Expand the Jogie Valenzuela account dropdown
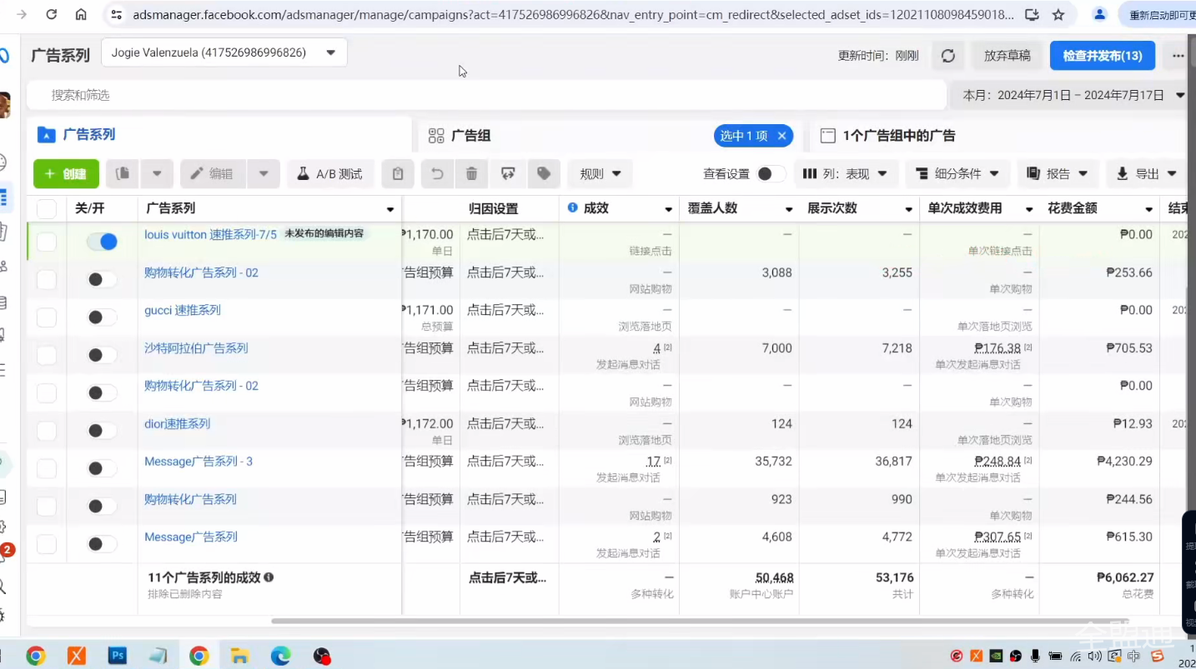Screen dimensions: 1196x669 coord(224,52)
